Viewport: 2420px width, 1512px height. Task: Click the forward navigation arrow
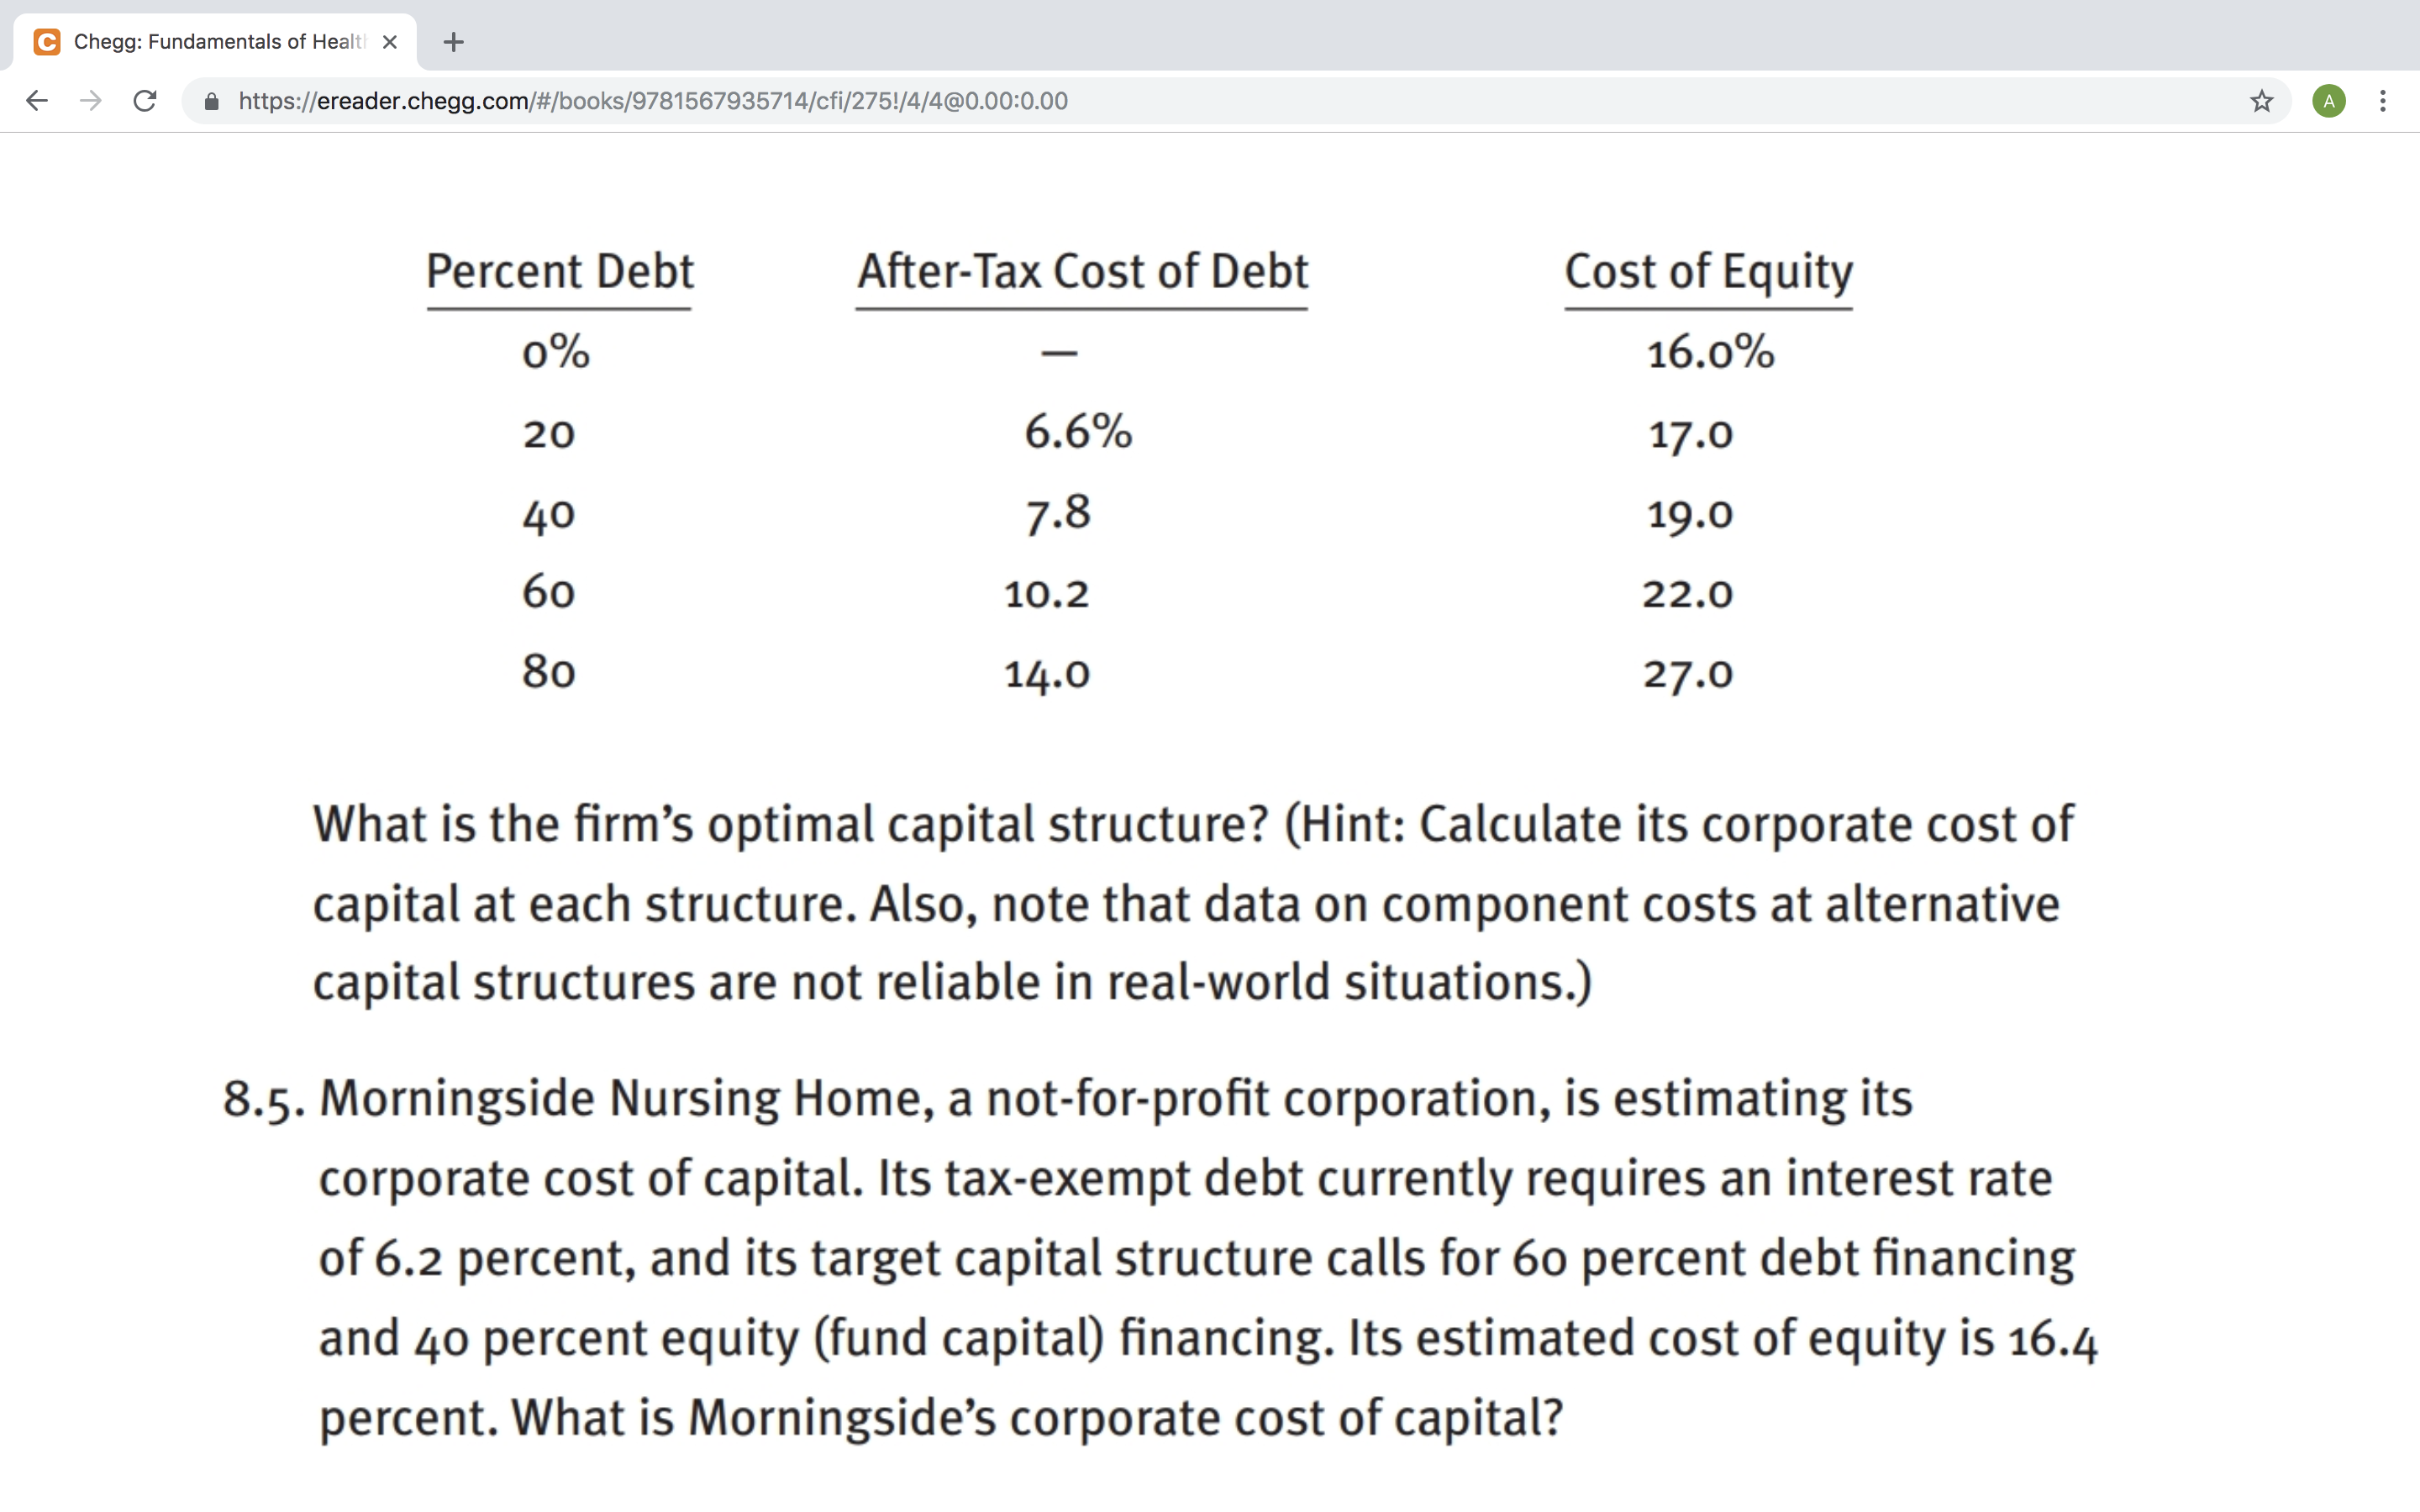coord(91,101)
